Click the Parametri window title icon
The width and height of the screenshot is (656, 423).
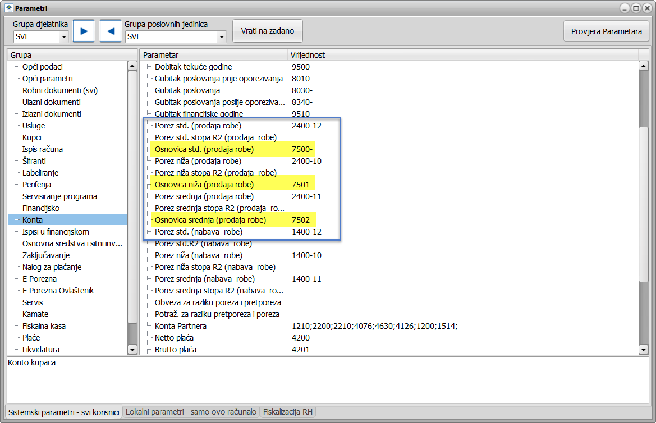(x=8, y=8)
